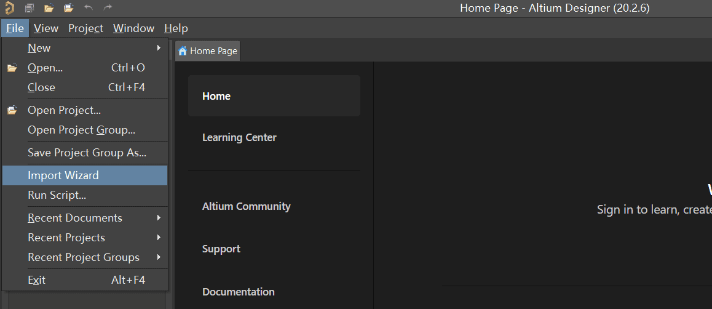Choose Save Project Group As...
Image resolution: width=712 pixels, height=309 pixels.
pyautogui.click(x=85, y=153)
